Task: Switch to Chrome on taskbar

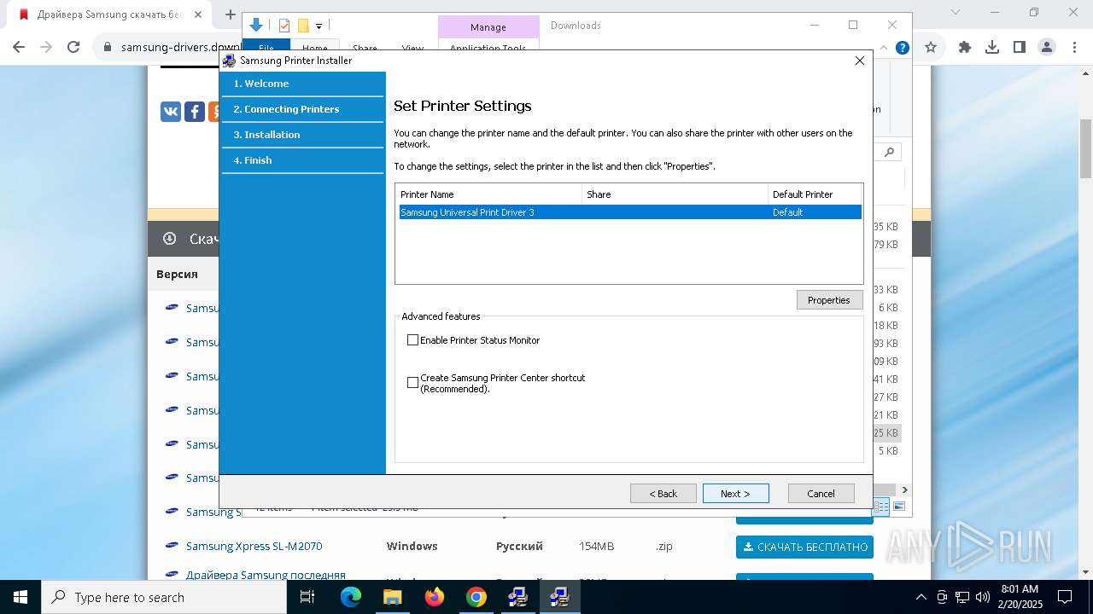Action: pos(476,597)
